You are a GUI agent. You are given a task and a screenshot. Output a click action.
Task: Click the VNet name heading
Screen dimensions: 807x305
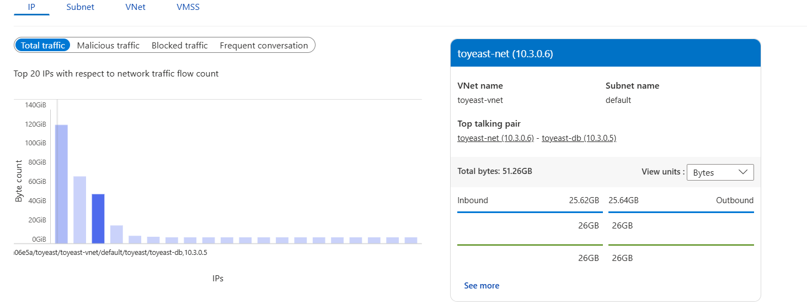(x=480, y=86)
